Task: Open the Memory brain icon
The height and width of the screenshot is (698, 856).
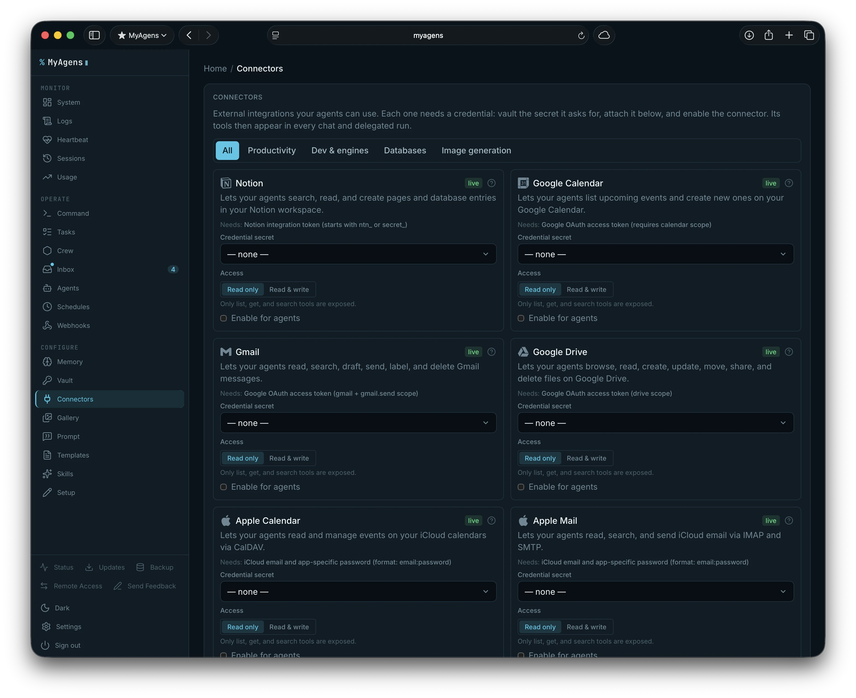Action: (x=47, y=362)
